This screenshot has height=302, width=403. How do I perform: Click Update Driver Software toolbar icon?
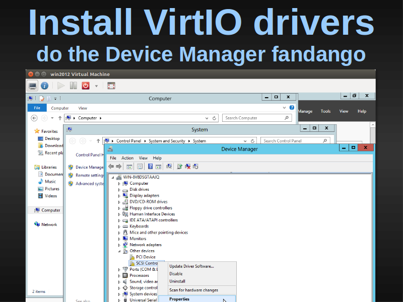tap(179, 167)
